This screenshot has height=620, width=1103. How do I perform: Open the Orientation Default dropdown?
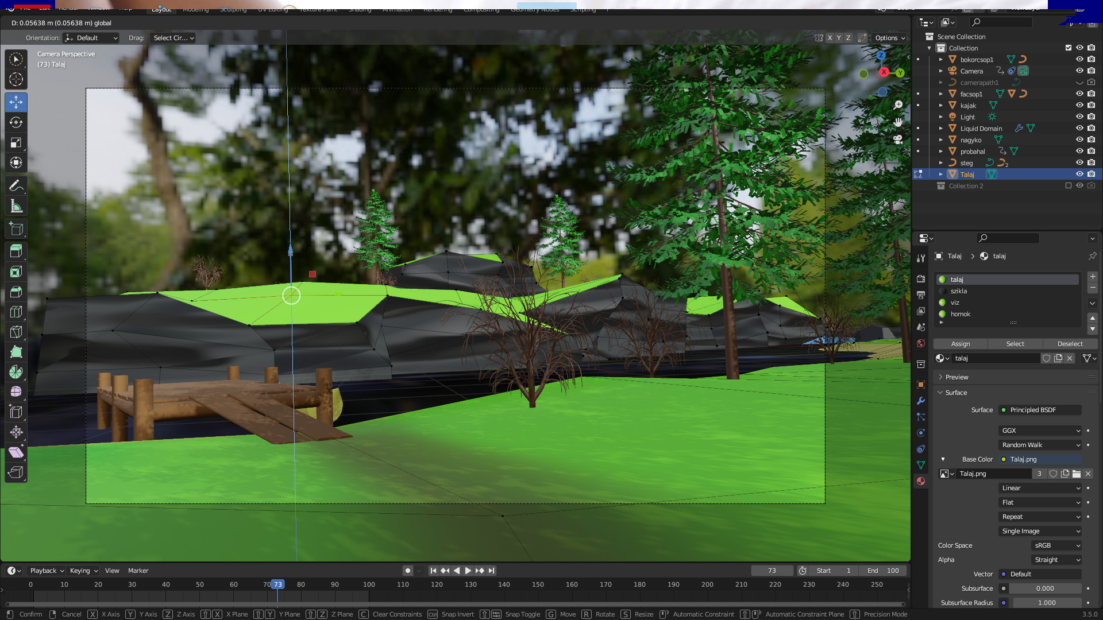pos(91,38)
